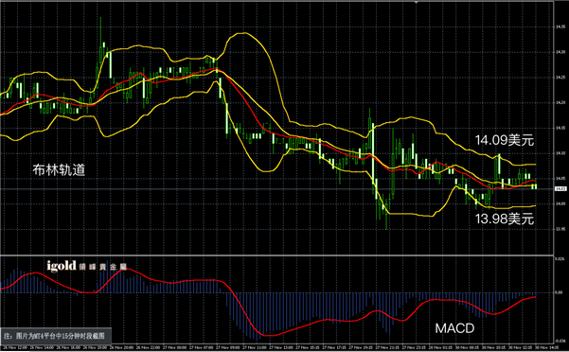Click the MACD zero level 0.00 label
Viewport: 569px width, 352px height.
tap(560, 292)
